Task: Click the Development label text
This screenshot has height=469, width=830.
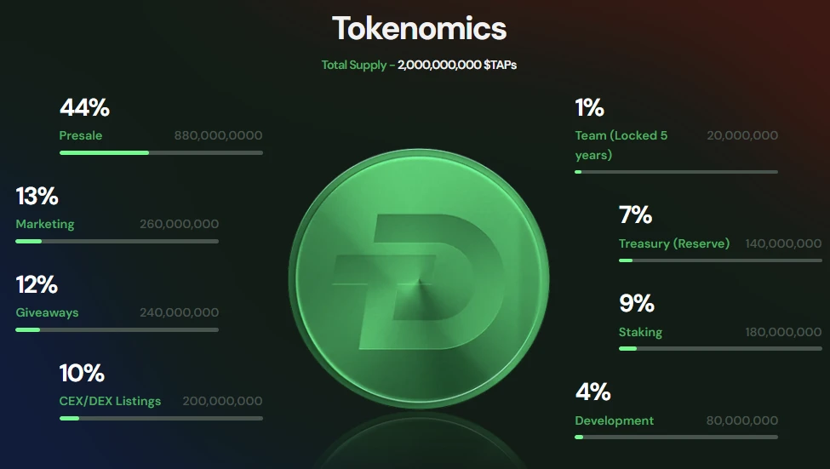Action: pos(614,420)
